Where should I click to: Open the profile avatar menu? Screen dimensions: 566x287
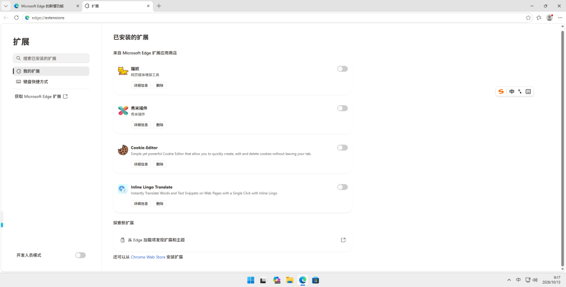(549, 18)
